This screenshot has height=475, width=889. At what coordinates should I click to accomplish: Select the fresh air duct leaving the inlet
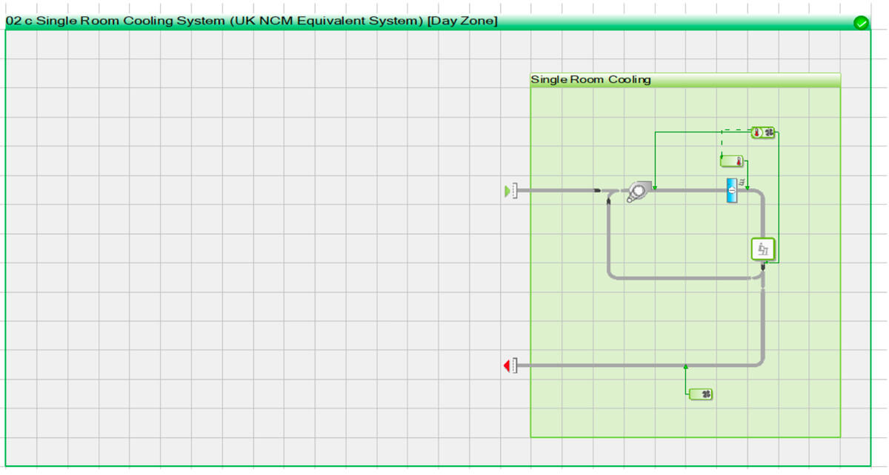pos(556,191)
